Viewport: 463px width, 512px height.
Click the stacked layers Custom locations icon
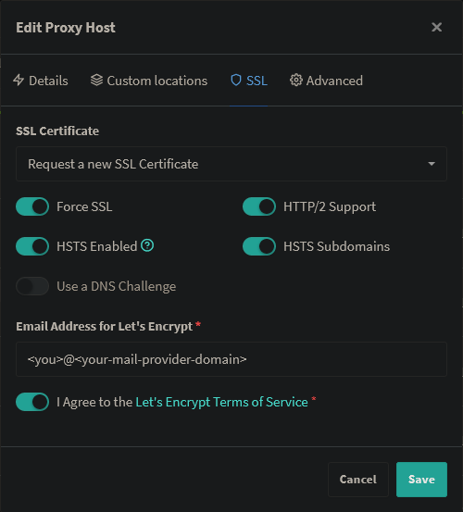click(96, 81)
